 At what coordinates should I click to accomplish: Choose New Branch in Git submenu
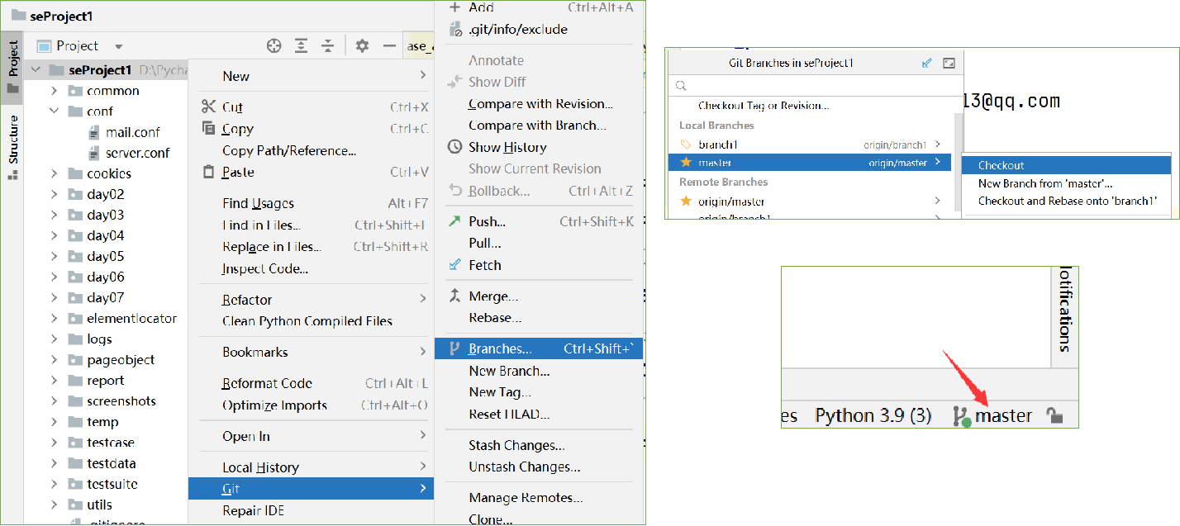tap(539, 371)
